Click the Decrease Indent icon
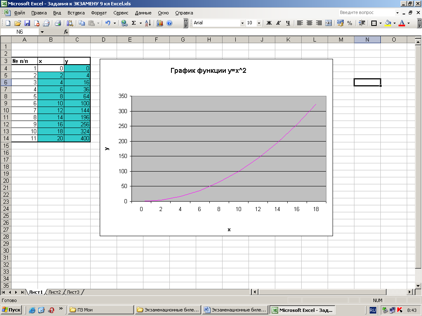The width and height of the screenshot is (422, 316). 362,23
